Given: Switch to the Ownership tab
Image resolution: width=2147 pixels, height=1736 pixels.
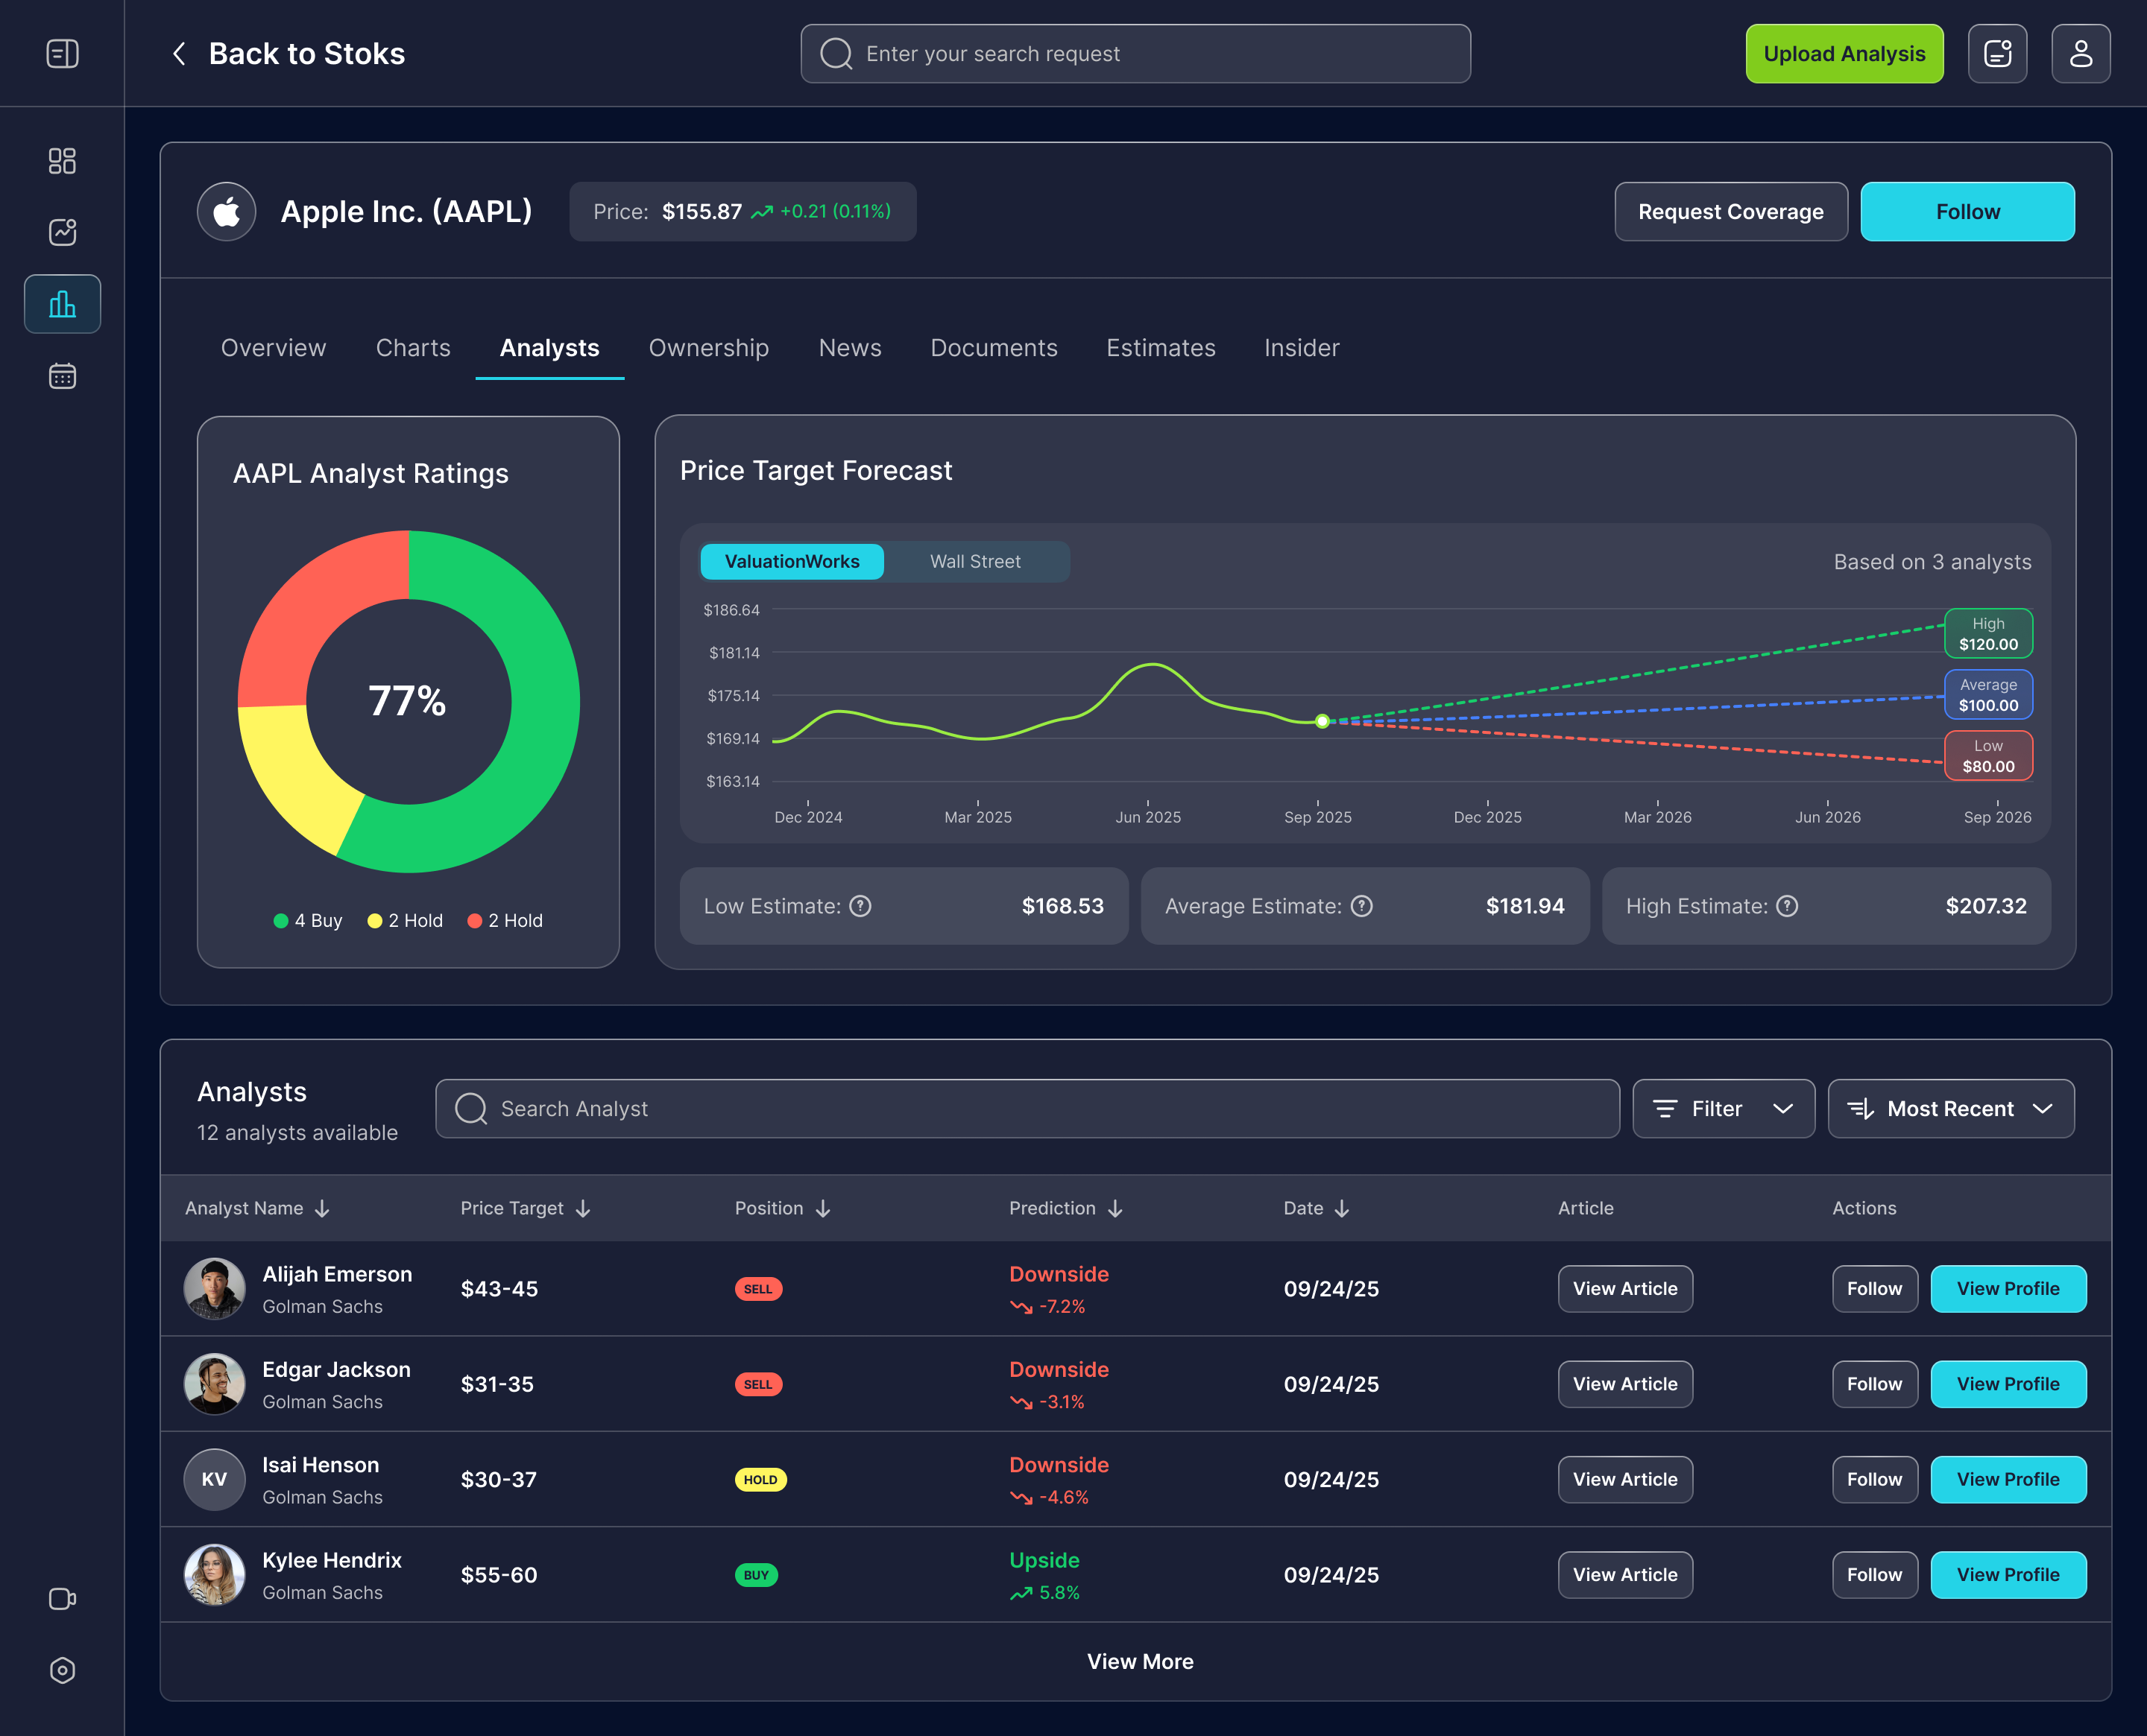Looking at the screenshot, I should tap(708, 348).
